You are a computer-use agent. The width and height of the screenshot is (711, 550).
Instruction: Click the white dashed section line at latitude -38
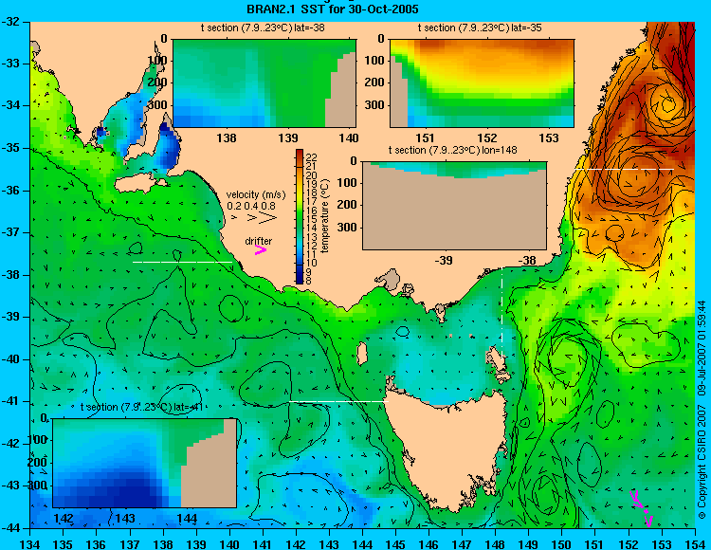[x=182, y=262]
